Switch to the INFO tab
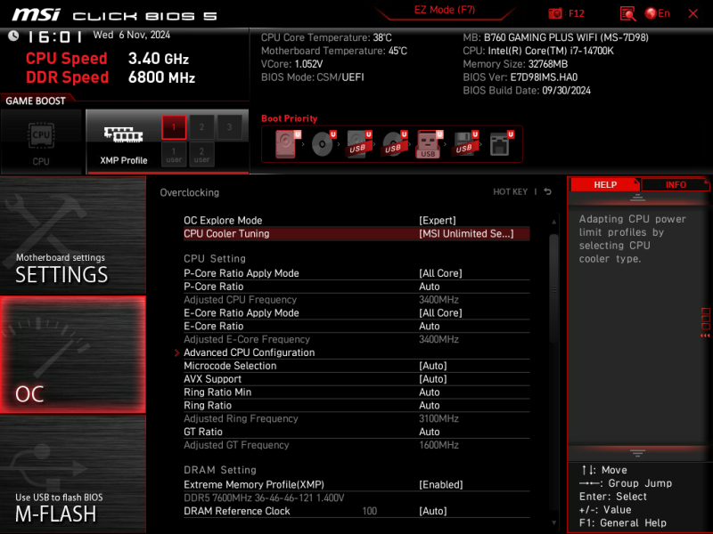 pyautogui.click(x=676, y=184)
